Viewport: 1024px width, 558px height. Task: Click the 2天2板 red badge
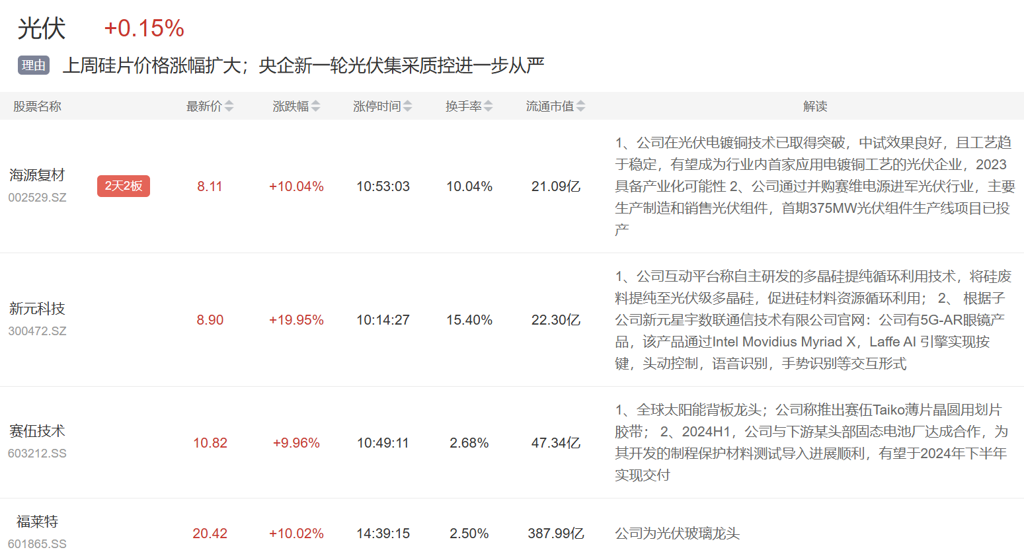(x=124, y=186)
